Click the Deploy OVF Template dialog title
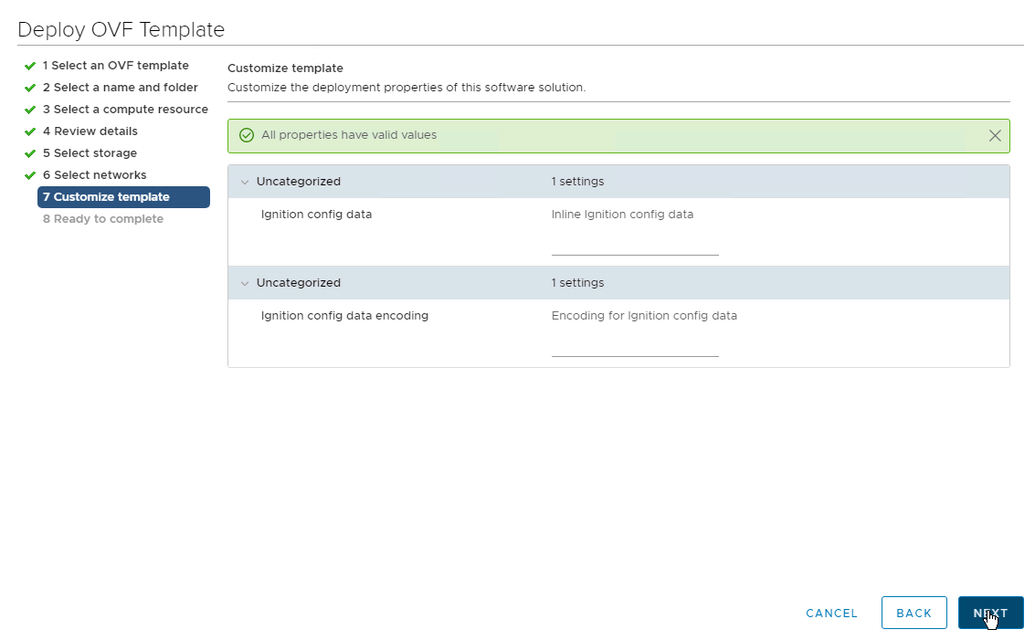 121,29
